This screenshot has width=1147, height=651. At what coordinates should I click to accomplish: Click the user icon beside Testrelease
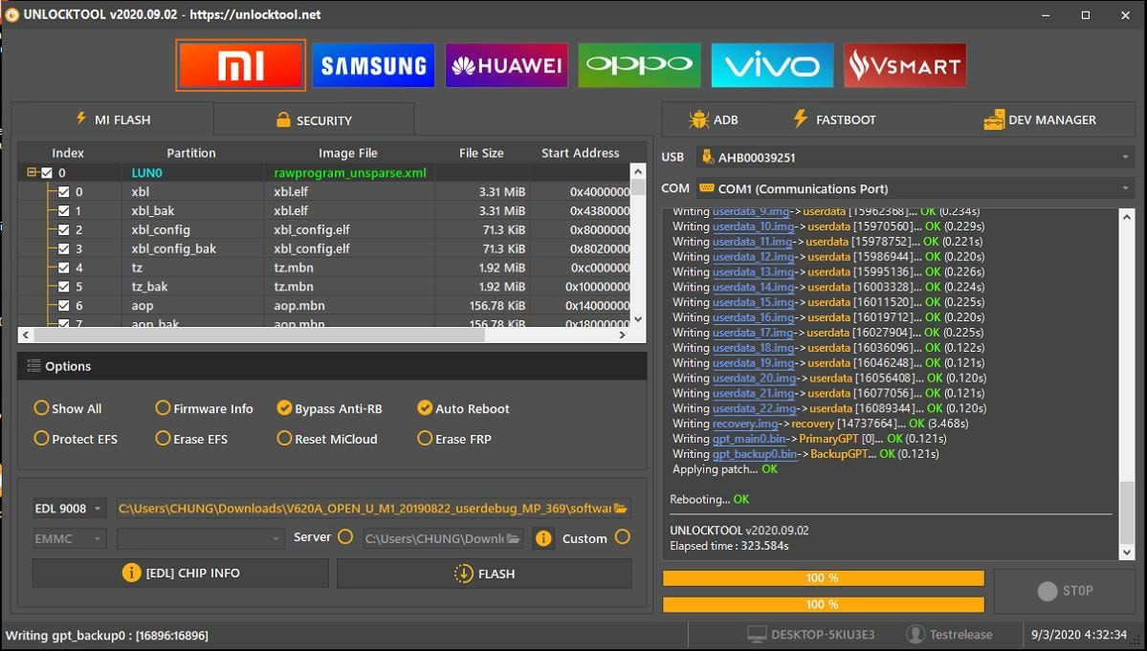coord(915,634)
